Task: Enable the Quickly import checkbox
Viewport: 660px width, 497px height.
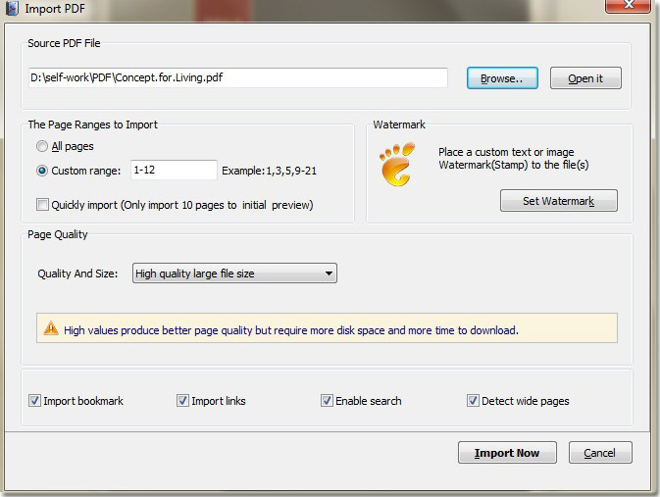Action: (x=42, y=205)
